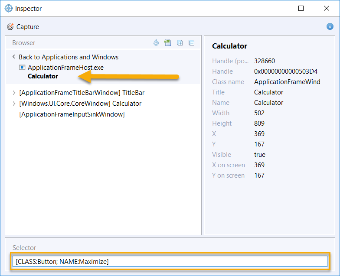340x276 pixels.
Task: Select the bold Calculator window entry
Action: [43, 76]
